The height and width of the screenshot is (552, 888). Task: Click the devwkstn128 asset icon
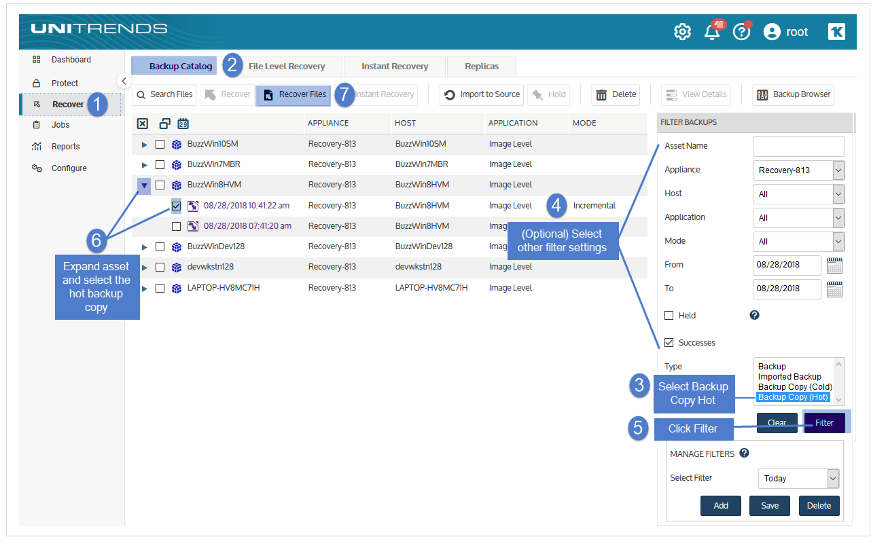pyautogui.click(x=177, y=267)
